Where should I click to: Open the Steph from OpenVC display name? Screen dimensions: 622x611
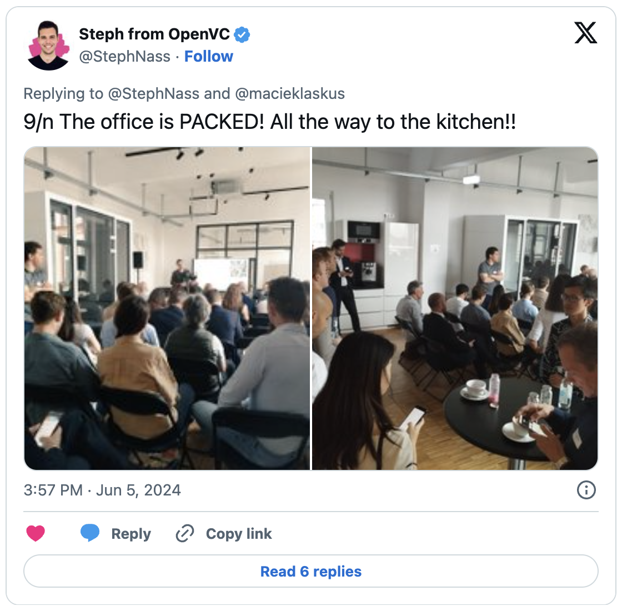[154, 34]
